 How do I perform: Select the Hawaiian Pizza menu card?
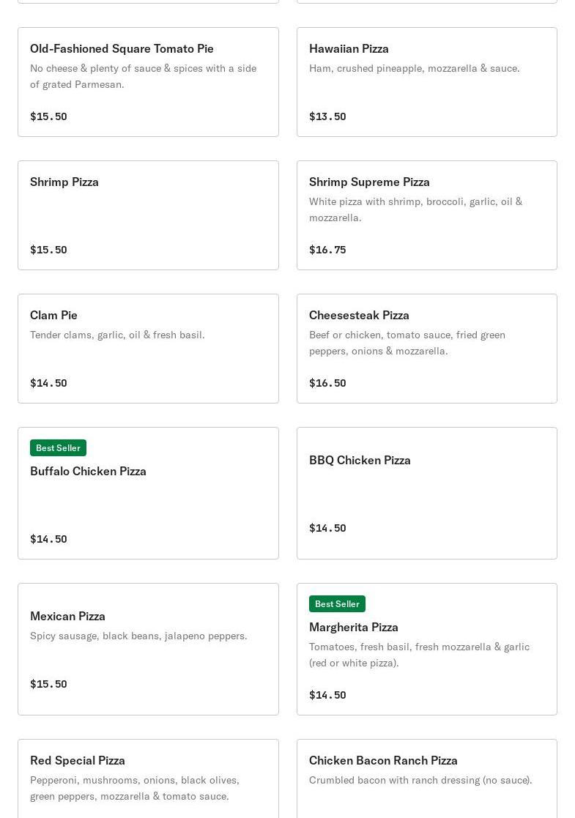click(427, 82)
